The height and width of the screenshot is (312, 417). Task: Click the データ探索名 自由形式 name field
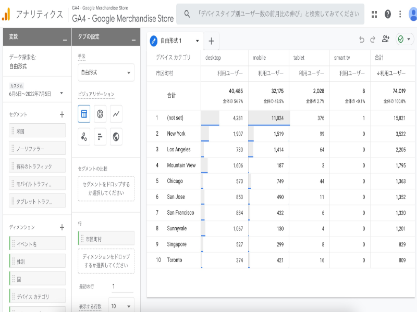click(18, 67)
